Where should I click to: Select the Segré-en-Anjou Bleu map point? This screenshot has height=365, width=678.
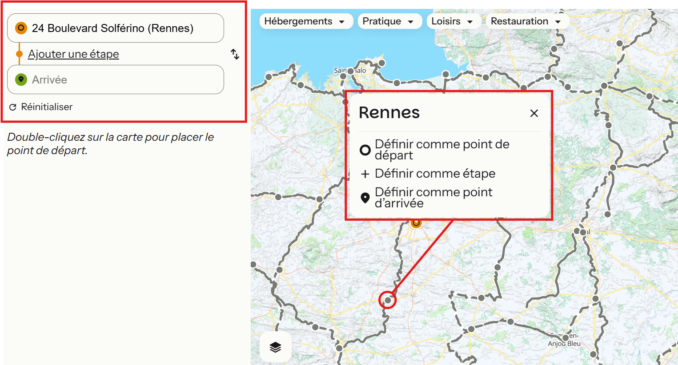click(565, 338)
